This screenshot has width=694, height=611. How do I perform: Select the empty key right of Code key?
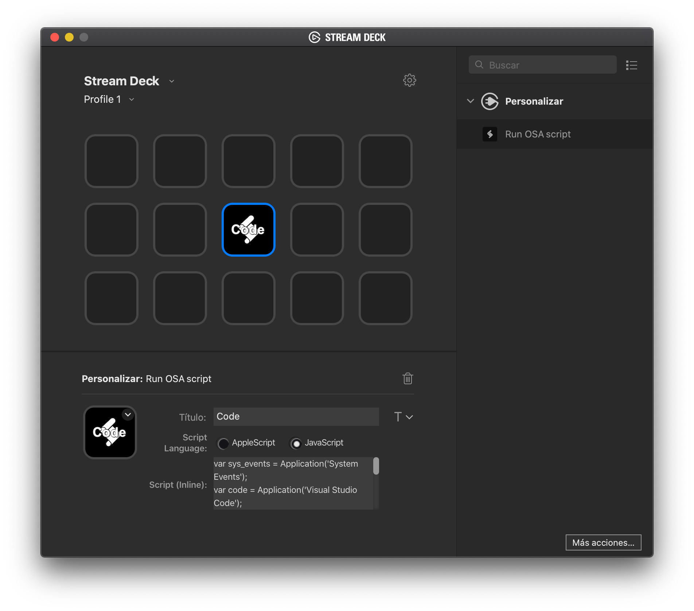pos(317,230)
